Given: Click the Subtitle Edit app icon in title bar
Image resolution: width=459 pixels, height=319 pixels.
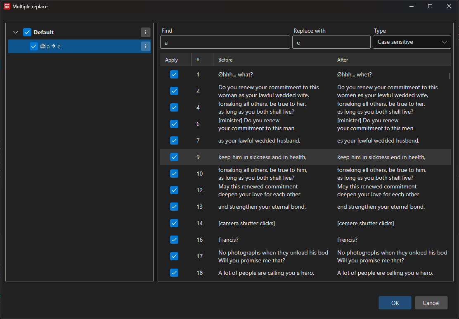Looking at the screenshot, I should click(7, 6).
